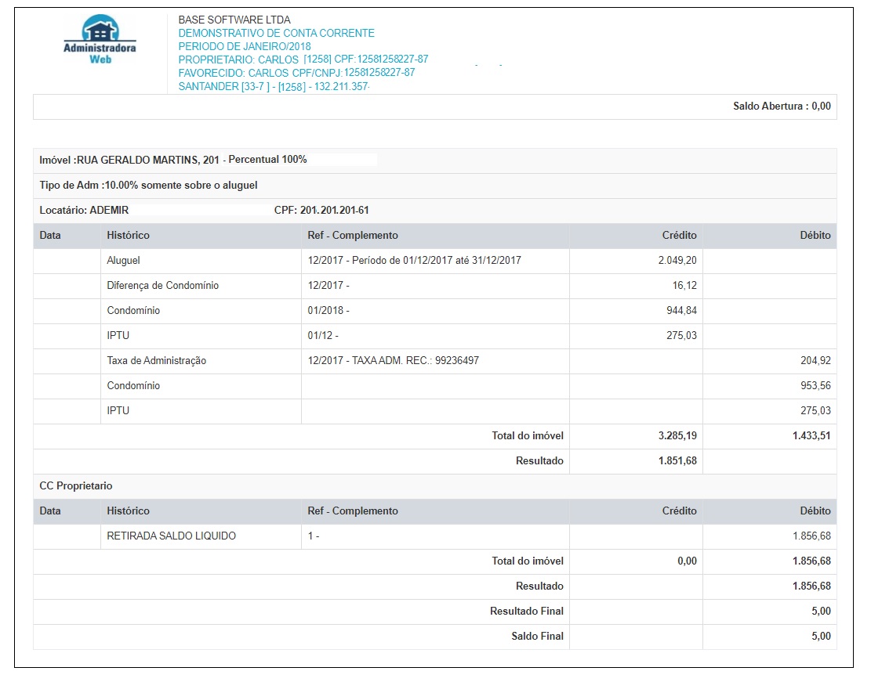Click the 1.851,68 Resultado value

point(677,461)
